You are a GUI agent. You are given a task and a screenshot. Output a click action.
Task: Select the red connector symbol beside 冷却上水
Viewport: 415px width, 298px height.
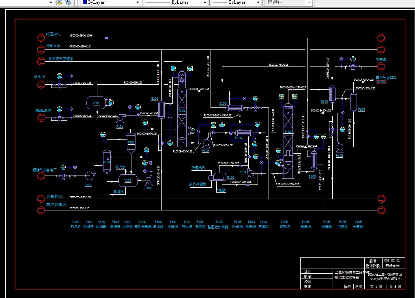tap(41, 49)
